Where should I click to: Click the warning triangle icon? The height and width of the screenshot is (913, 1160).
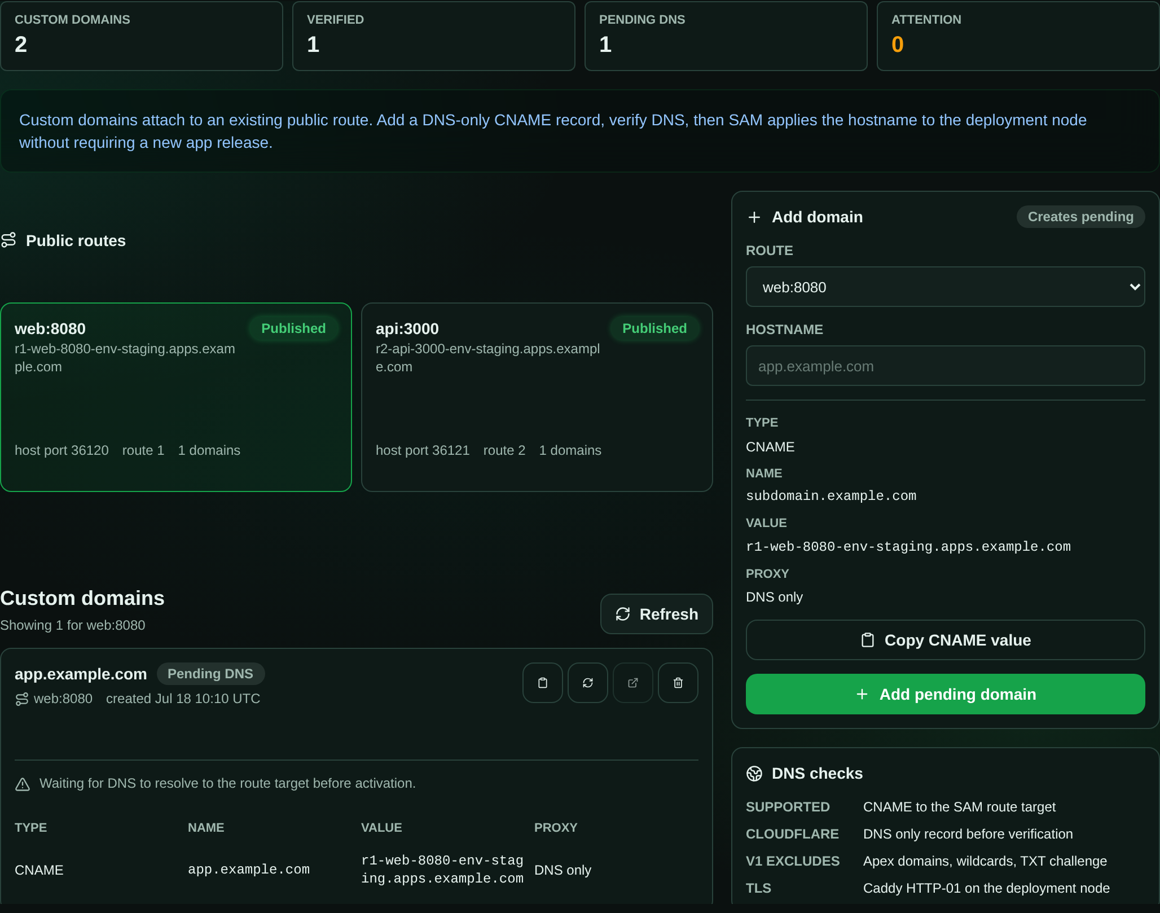pos(23,784)
